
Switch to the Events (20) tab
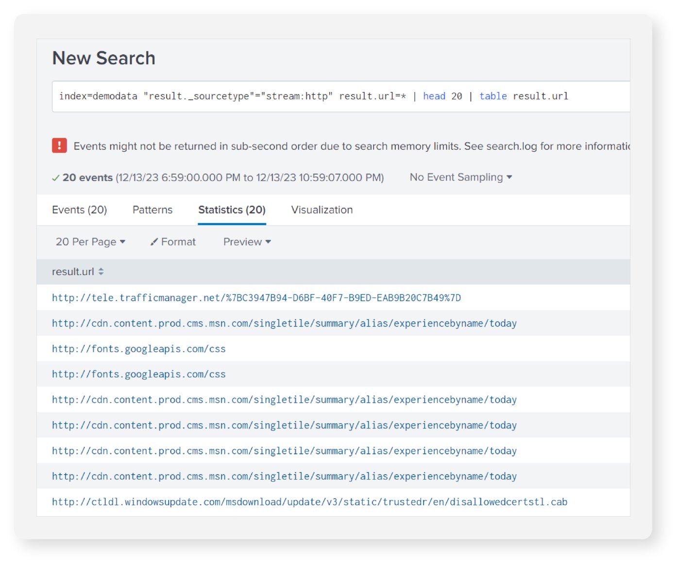coord(79,210)
